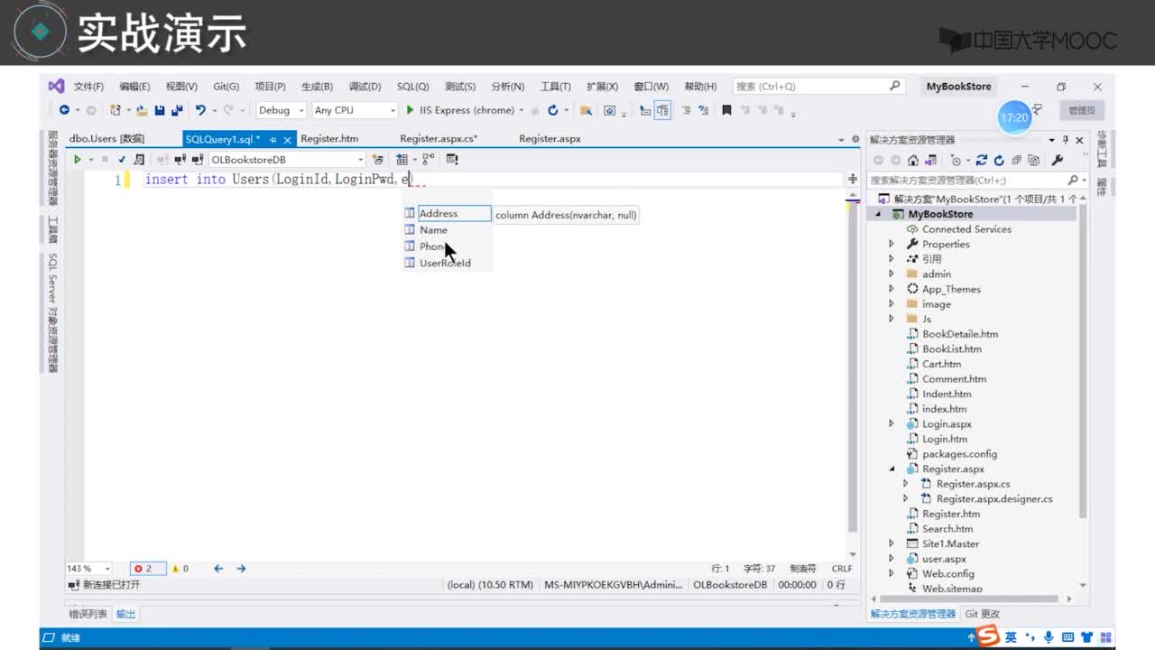
Task: Select UserRoleId in the autocomplete list
Action: pos(447,264)
